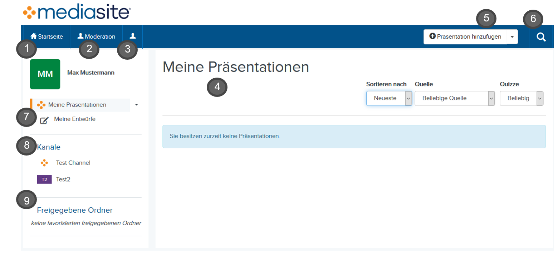Screen dimensions: 558x256
Task: Open the user profile icon tab
Action: tap(133, 36)
